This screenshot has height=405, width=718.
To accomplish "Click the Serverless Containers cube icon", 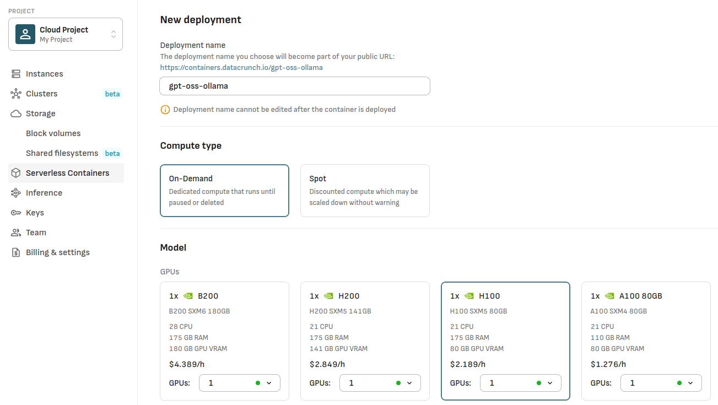I will coord(16,173).
